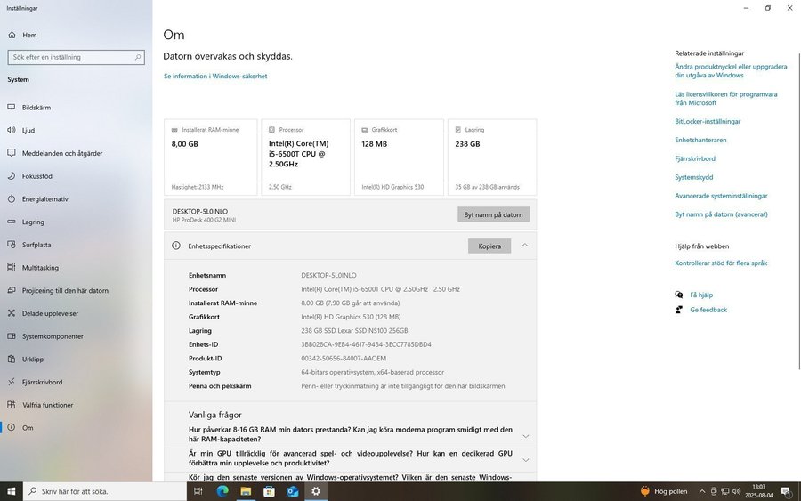The image size is (801, 501).
Task: Open Microsoft Store from the taskbar
Action: (269, 491)
